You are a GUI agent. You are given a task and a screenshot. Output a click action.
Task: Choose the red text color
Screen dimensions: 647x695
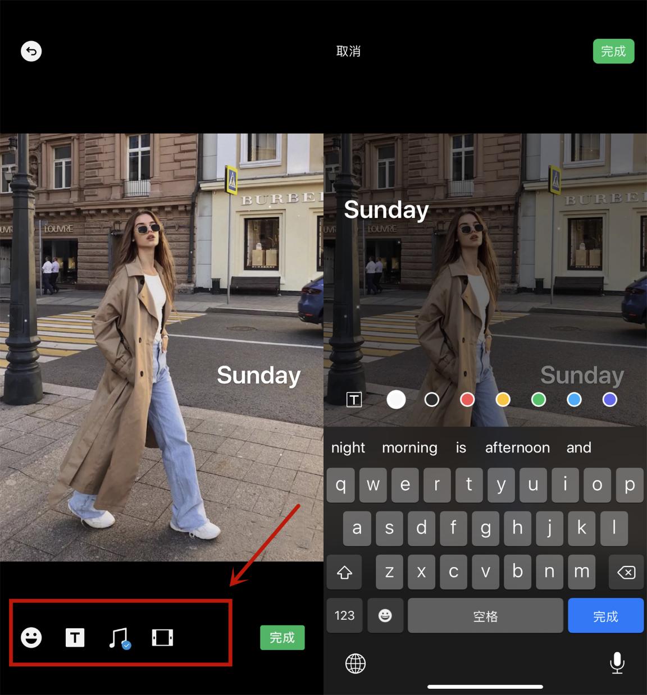[x=467, y=400]
